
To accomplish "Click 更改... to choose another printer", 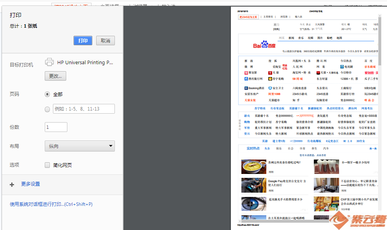I will [55, 76].
